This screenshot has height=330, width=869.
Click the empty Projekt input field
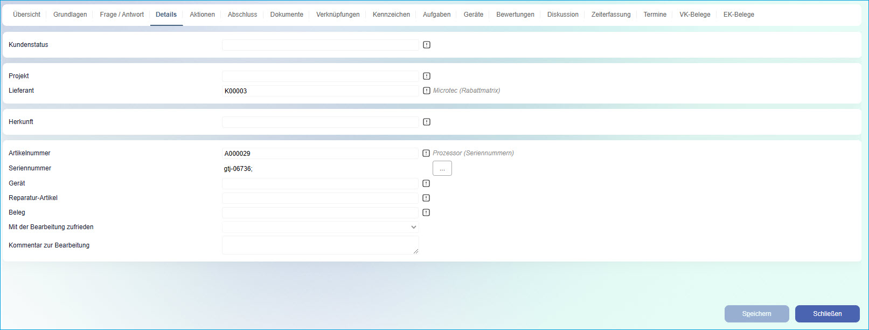(x=320, y=76)
